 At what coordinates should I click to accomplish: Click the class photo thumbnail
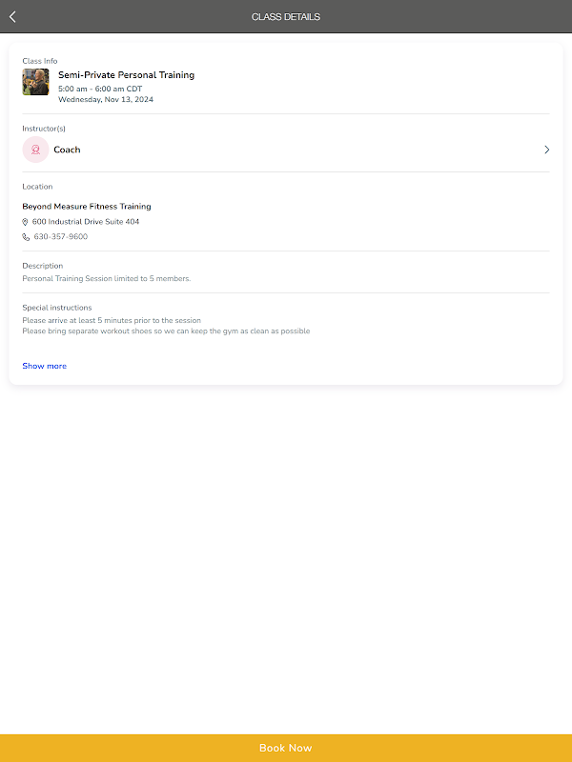(35, 82)
